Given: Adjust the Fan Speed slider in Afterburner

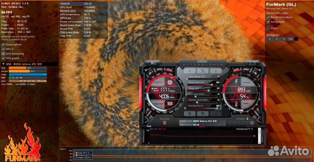Looking at the screenshot, I should 202,108.
